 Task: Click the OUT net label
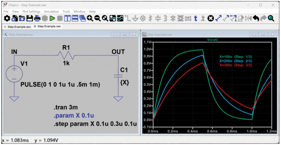[118, 52]
